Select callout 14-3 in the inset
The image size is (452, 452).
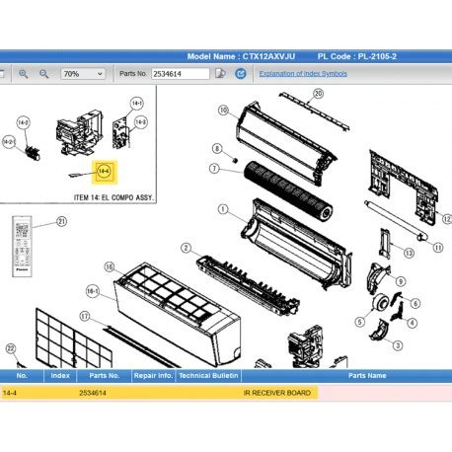point(141,122)
